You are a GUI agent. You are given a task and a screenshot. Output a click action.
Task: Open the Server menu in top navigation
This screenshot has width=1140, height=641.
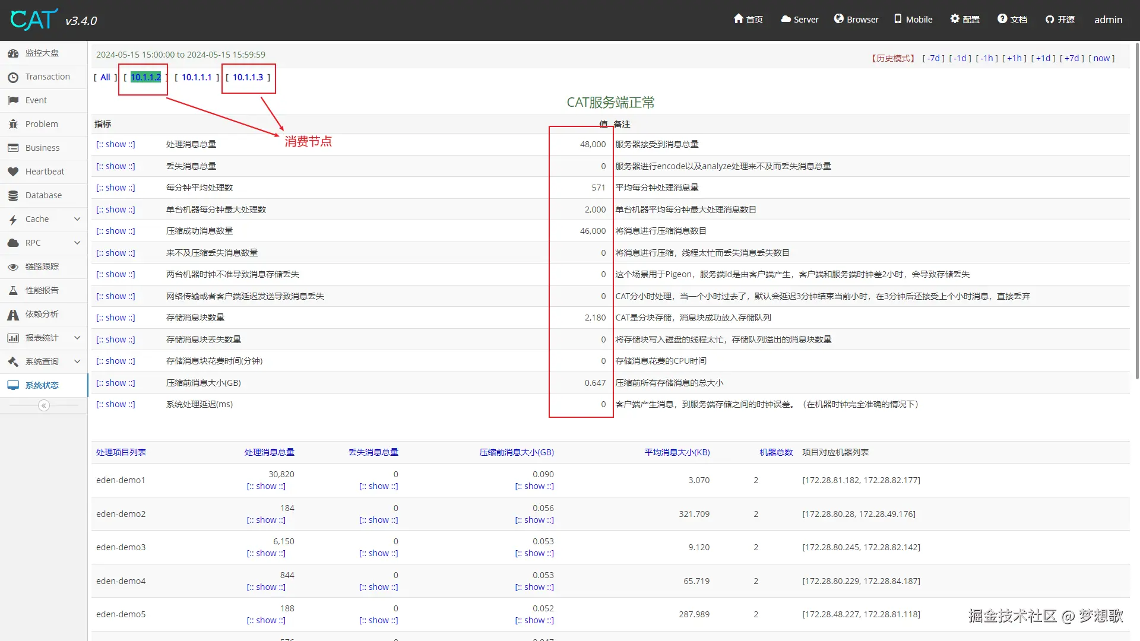click(x=799, y=20)
